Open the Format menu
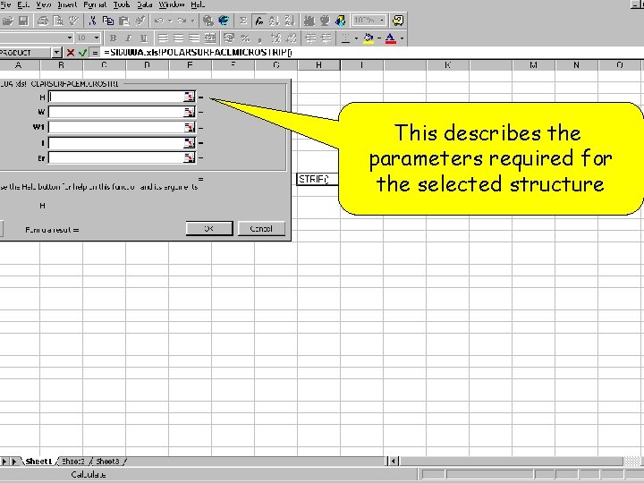The height and width of the screenshot is (483, 644). (x=95, y=5)
